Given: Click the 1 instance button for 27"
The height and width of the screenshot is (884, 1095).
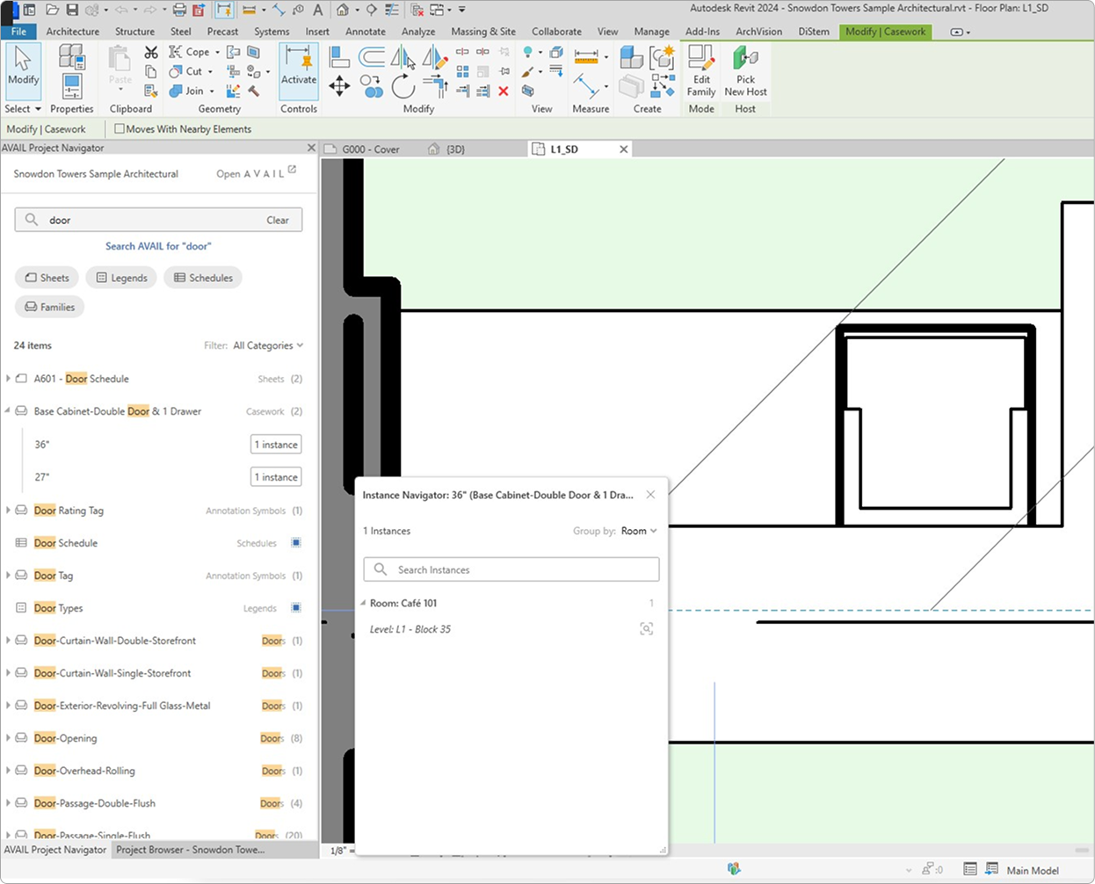Looking at the screenshot, I should coord(276,477).
